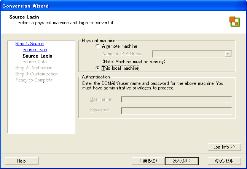Choose "This local machine" radio button

(x=98, y=68)
